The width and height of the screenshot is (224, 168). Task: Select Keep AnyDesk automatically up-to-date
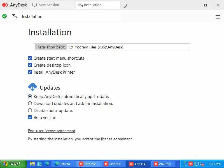point(30,96)
